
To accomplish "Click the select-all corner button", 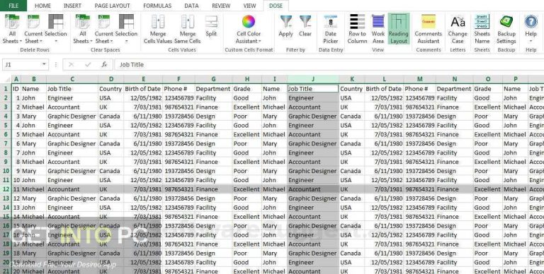I will point(6,79).
